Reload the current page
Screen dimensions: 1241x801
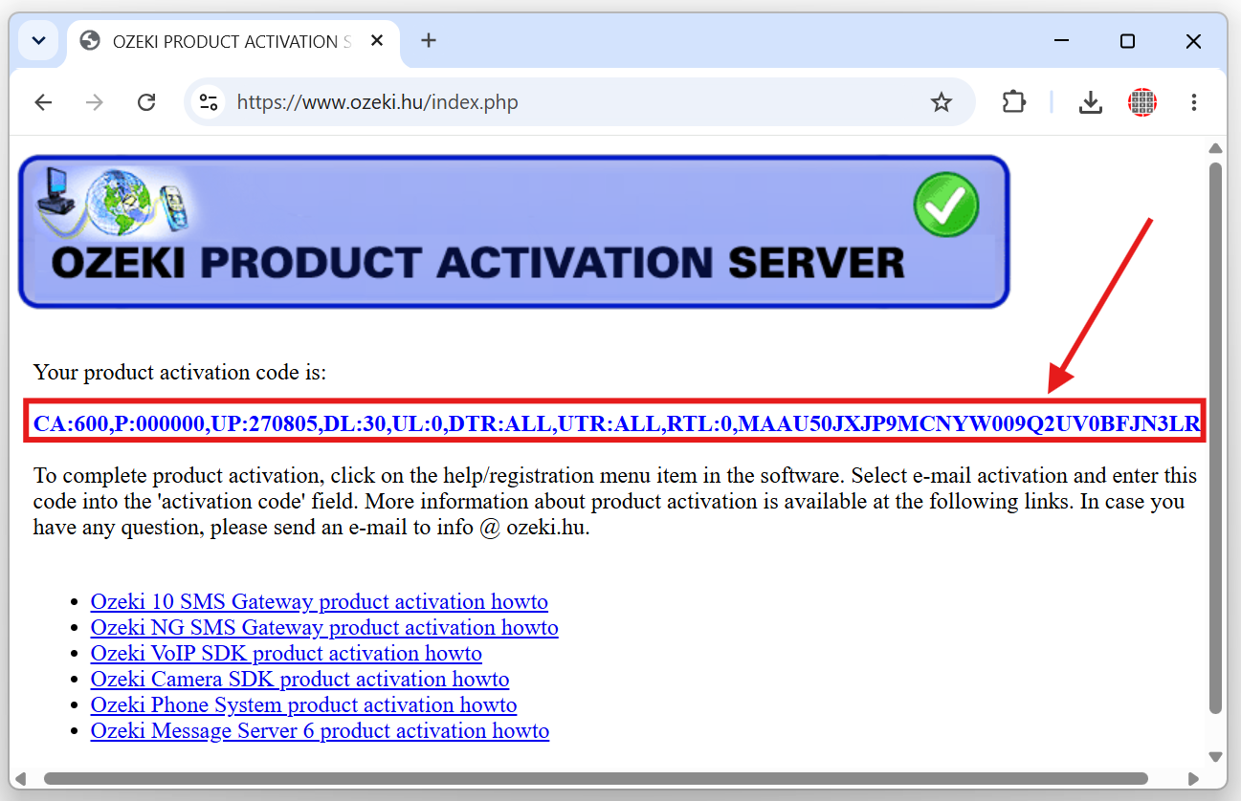click(146, 102)
